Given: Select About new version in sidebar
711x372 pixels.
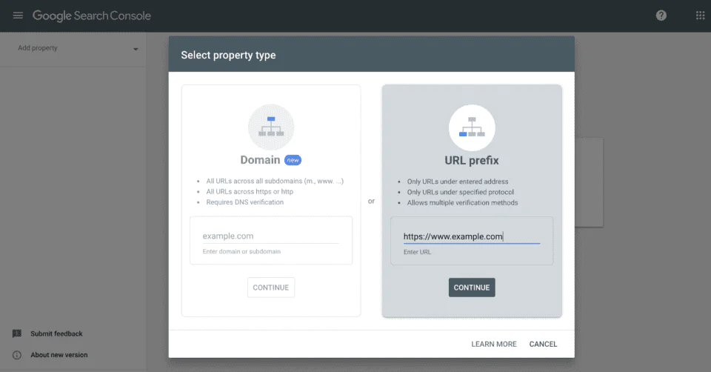Looking at the screenshot, I should click(59, 355).
